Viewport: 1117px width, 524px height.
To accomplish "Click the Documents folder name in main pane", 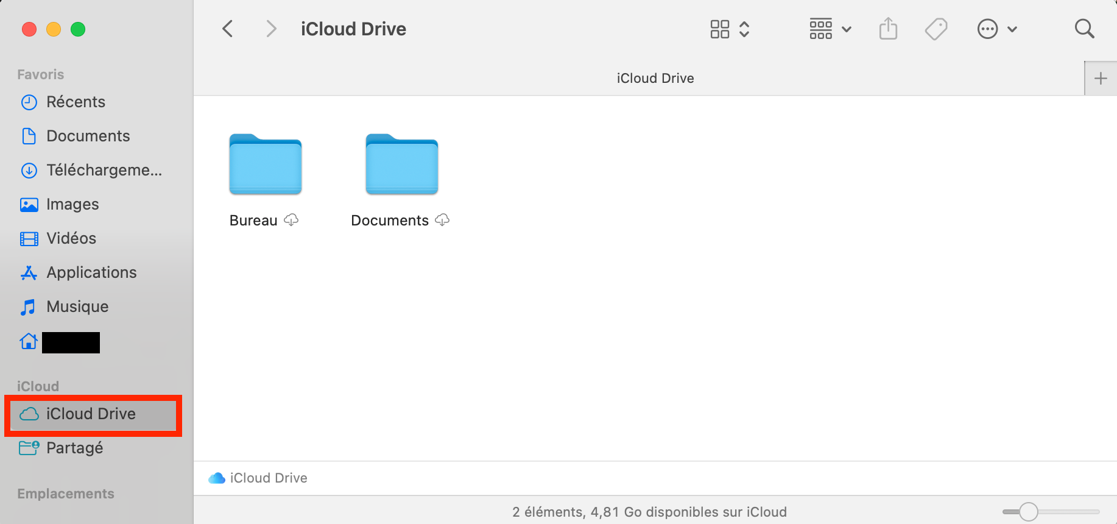I will tap(390, 221).
